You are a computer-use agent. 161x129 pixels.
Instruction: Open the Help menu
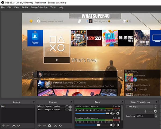pos(61,7)
